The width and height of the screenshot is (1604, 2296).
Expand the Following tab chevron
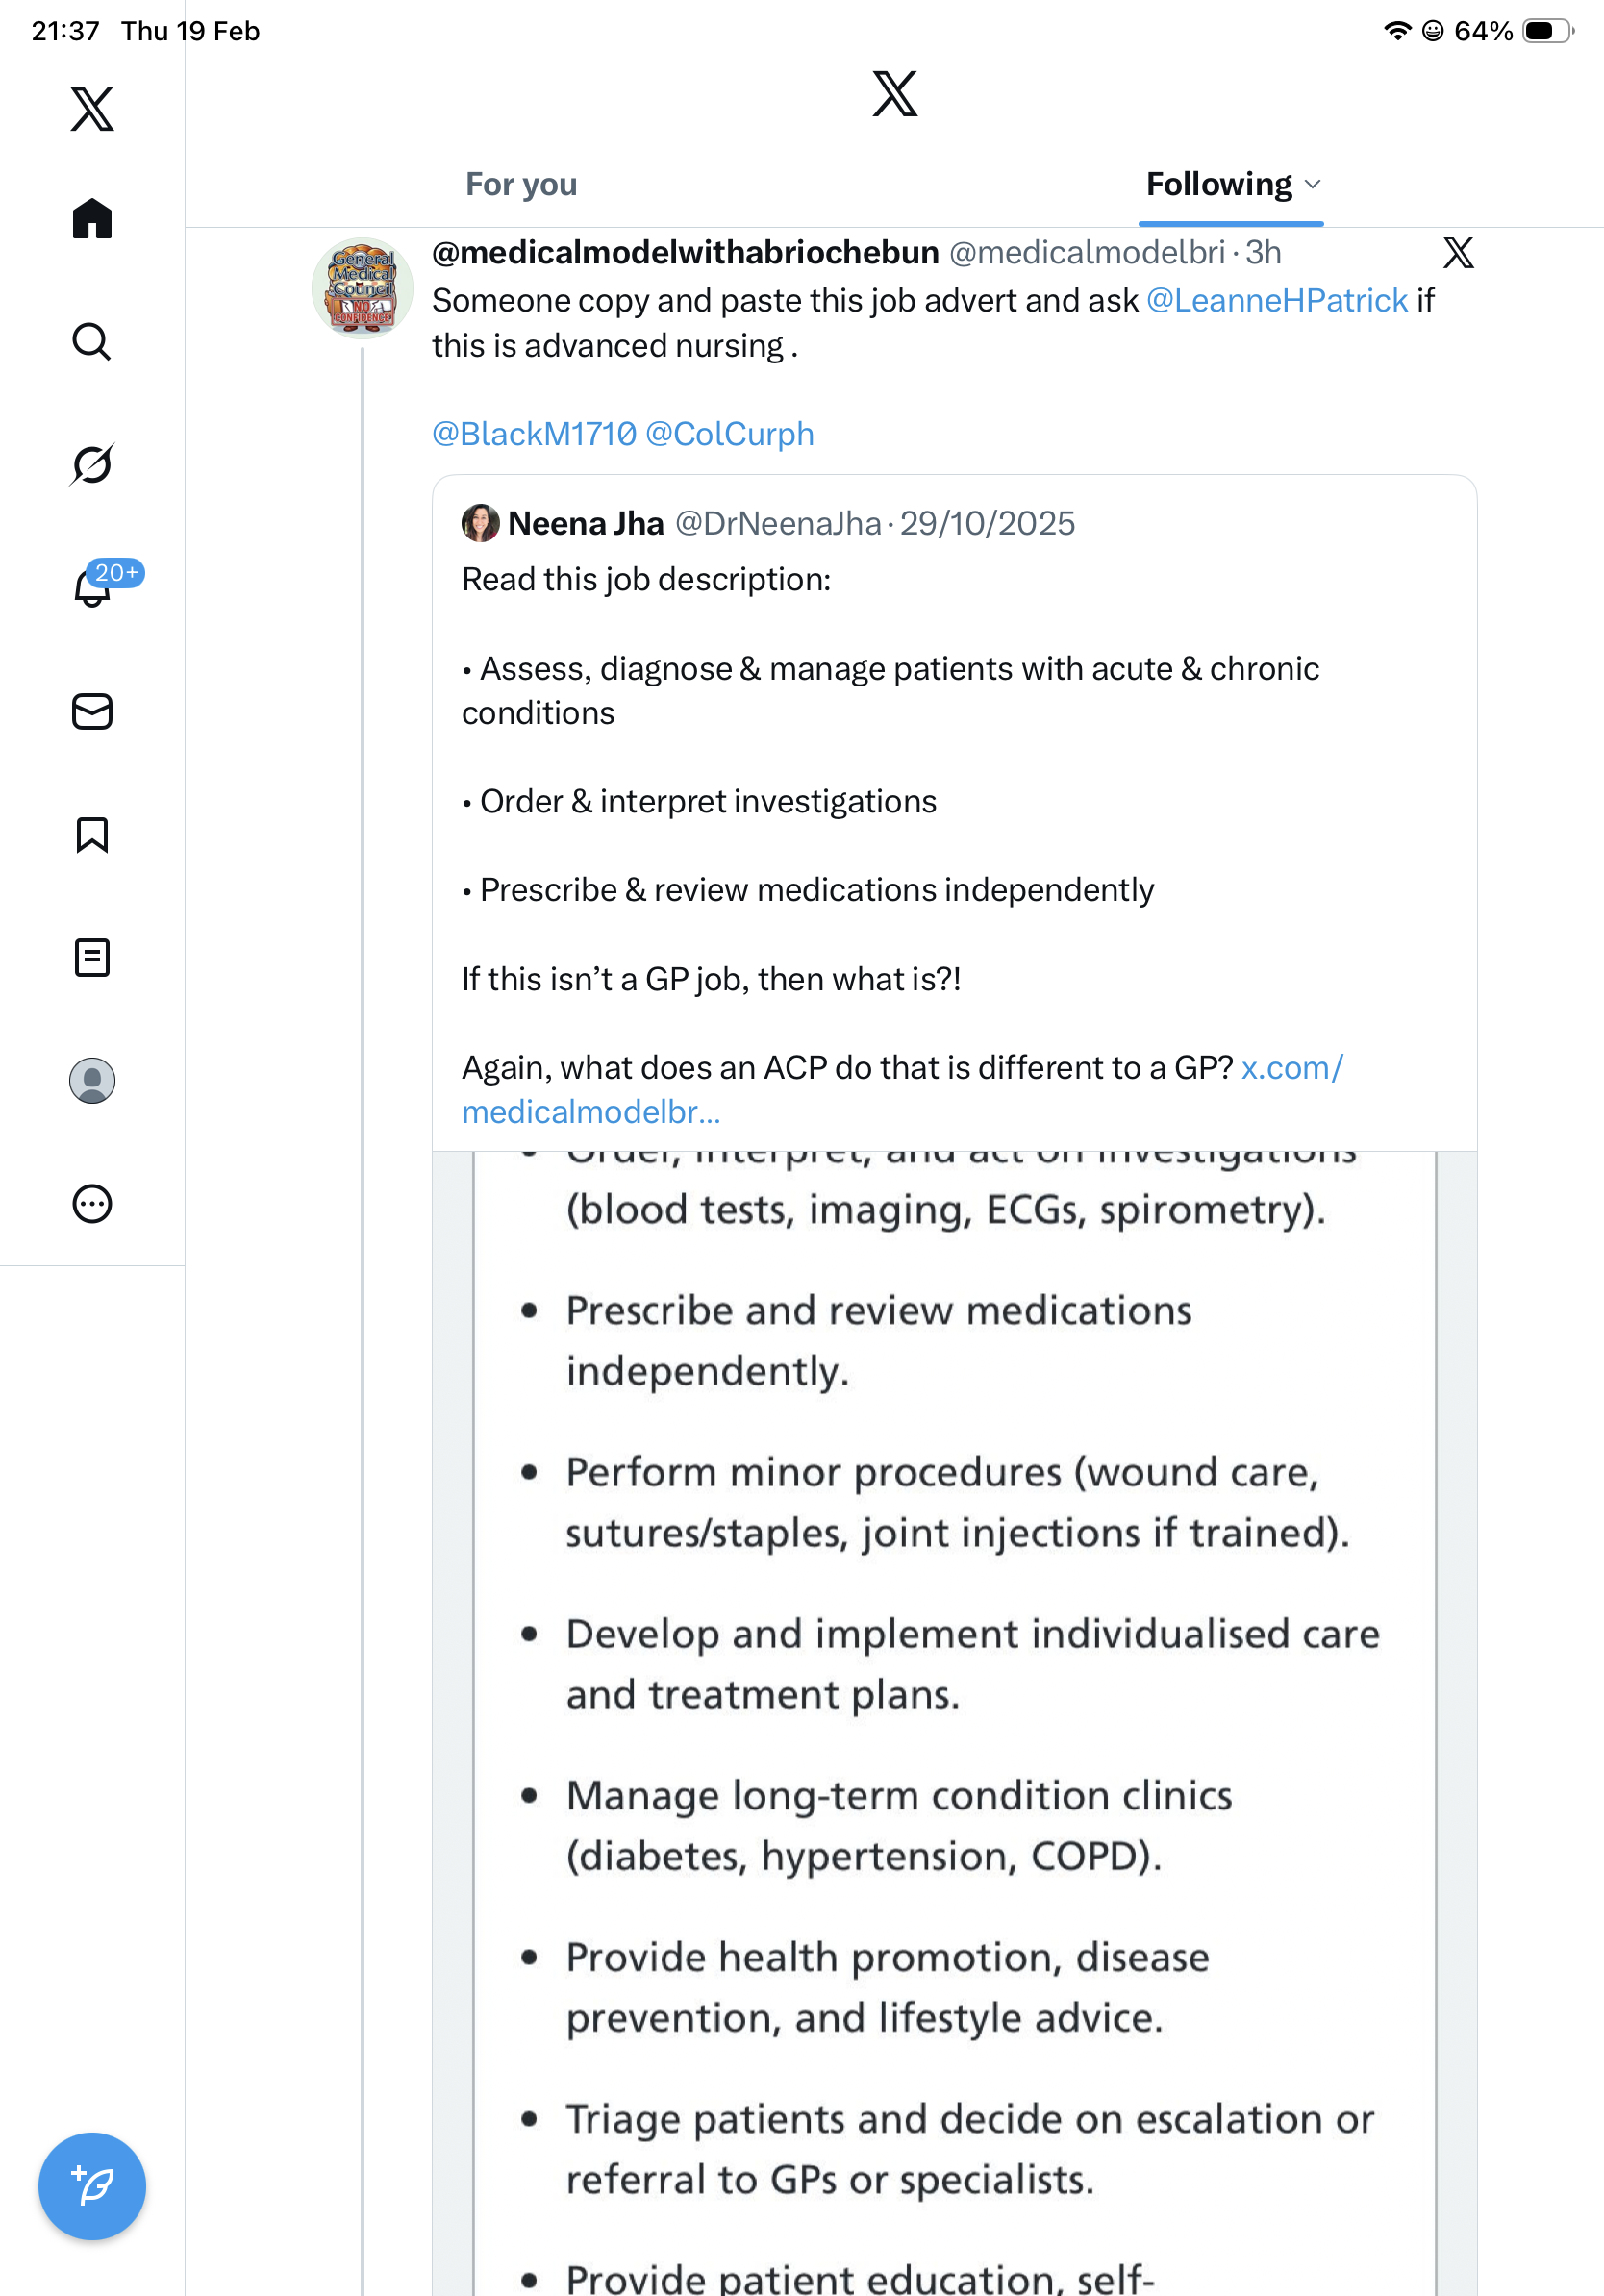click(x=1314, y=185)
